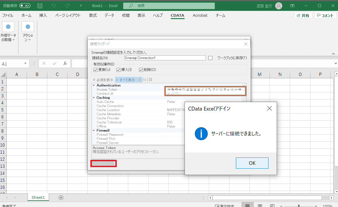Click the Save icon in title bar
The image size is (338, 207).
point(40,6)
